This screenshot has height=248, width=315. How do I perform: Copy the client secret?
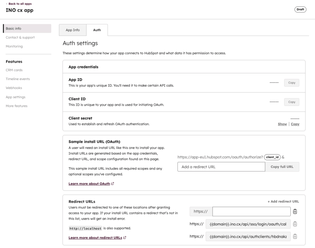coord(295,124)
